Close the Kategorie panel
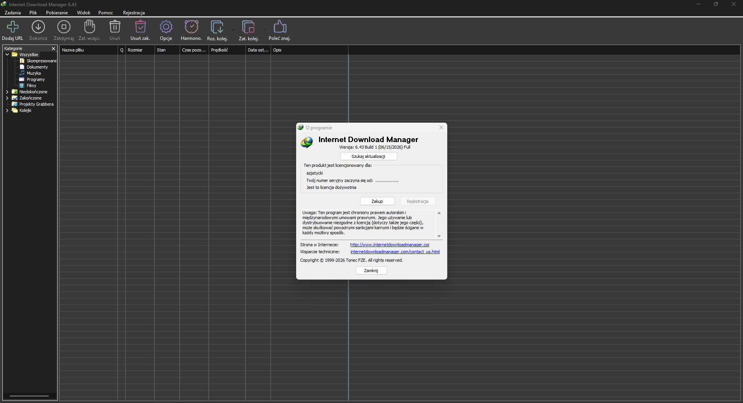 (x=53, y=48)
